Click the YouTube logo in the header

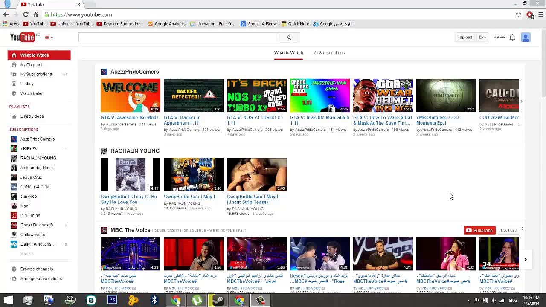pos(22,38)
